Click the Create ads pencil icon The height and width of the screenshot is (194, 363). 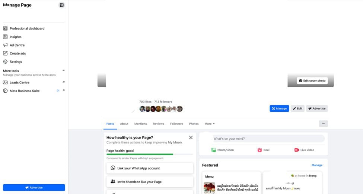click(x=5, y=54)
